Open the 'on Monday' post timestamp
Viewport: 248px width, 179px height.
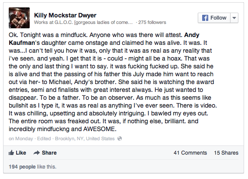pyautogui.click(x=21, y=138)
